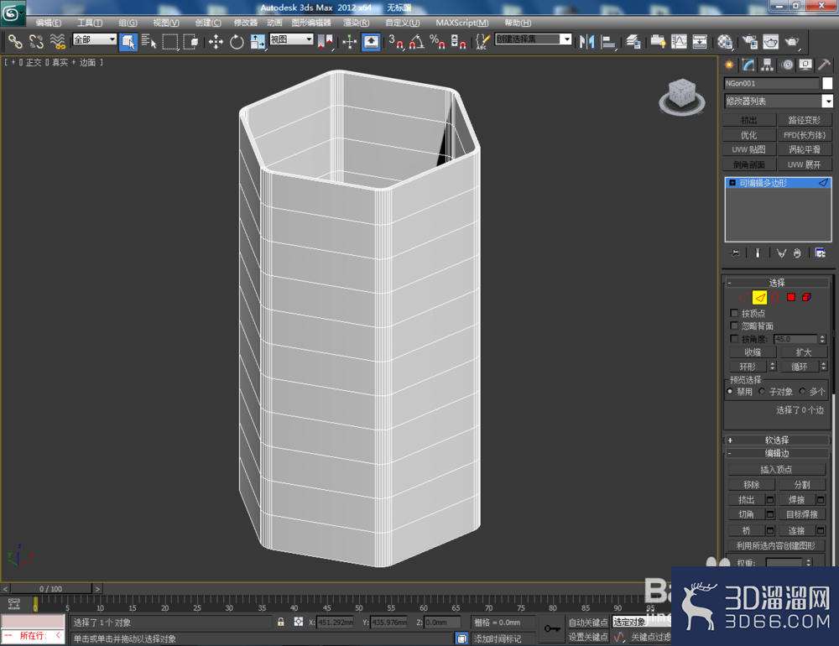
Task: Collapse the 编辑边 rollout
Action: 776,453
